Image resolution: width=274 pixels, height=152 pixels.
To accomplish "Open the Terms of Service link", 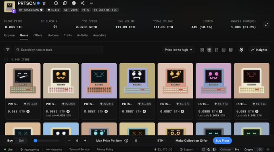I will (x=79, y=150).
